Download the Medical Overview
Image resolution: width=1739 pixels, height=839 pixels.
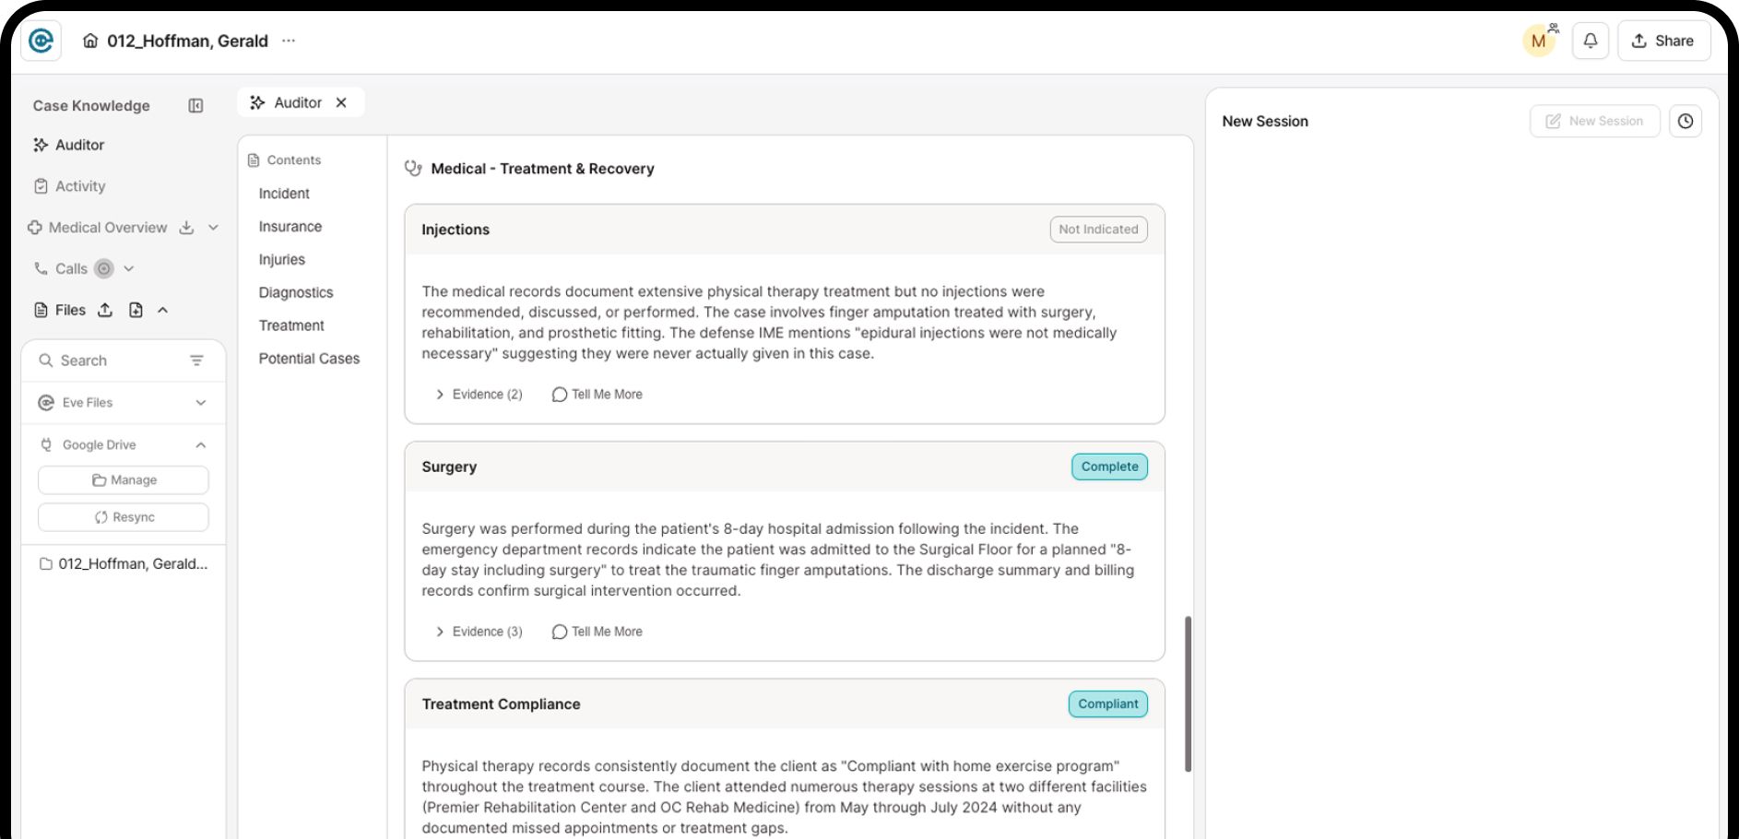[x=186, y=228]
